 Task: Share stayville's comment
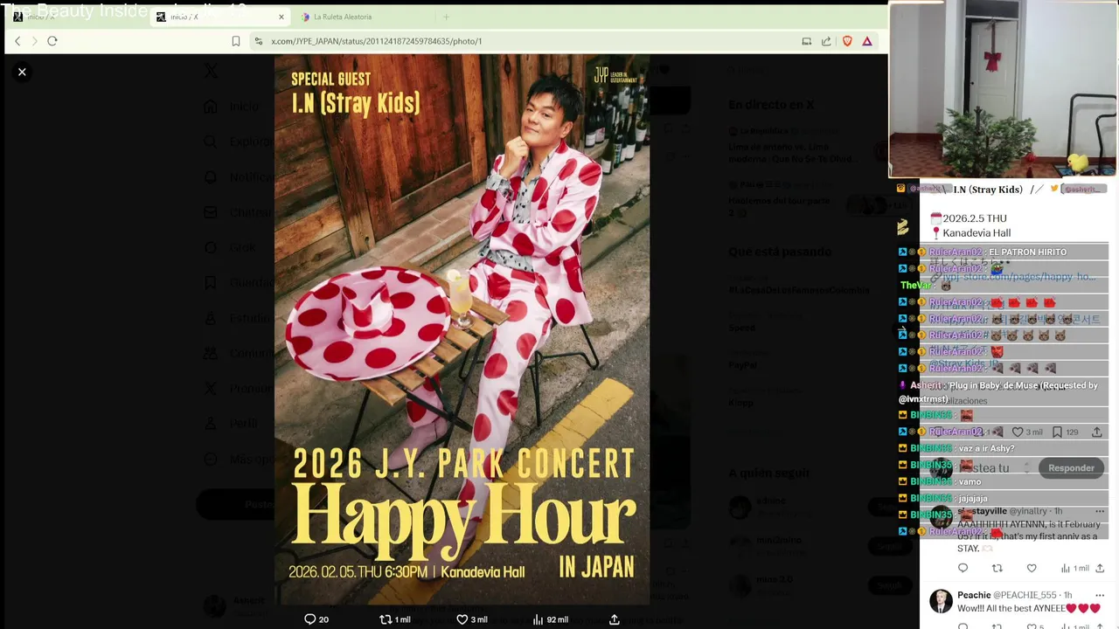1100,569
